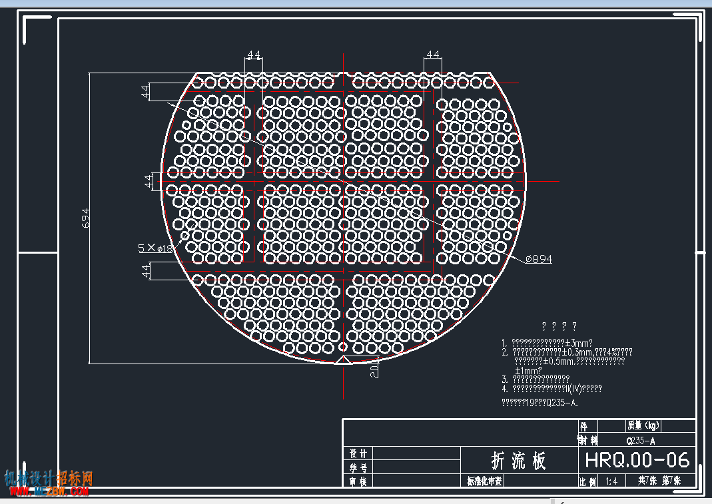Click the 5×ø18 hole callout text
The height and width of the screenshot is (504, 712).
(155, 248)
